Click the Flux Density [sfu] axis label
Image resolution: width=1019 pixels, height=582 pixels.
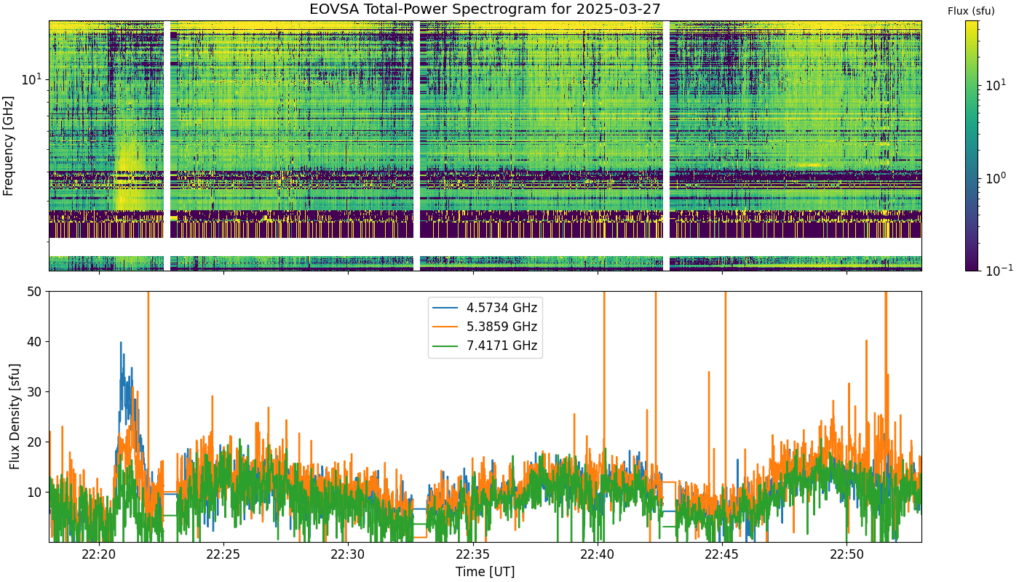(15, 416)
